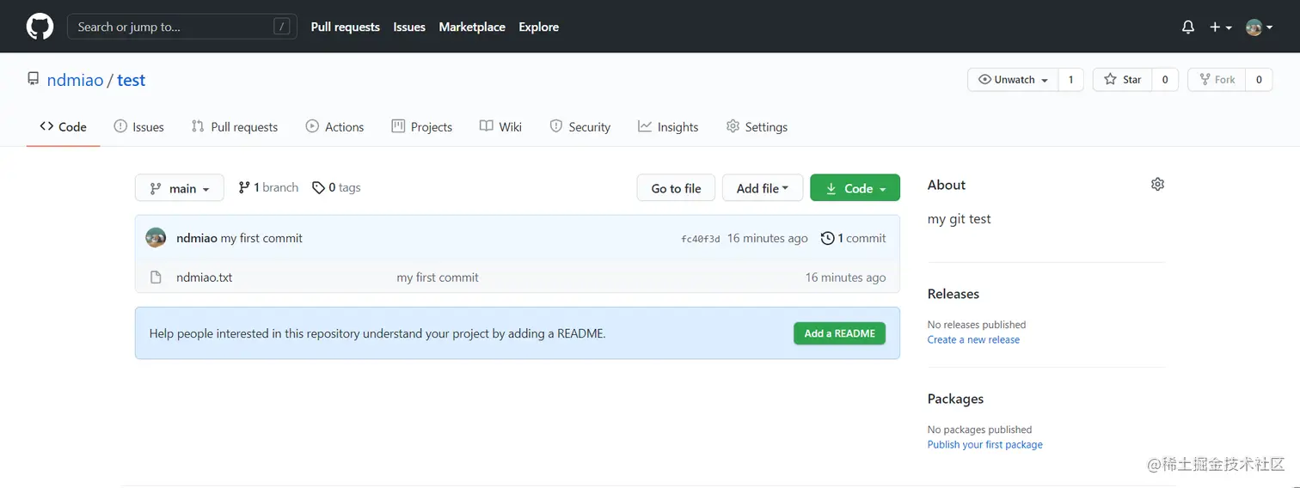Open the ndmiao.txt file
The height and width of the screenshot is (488, 1300).
pos(205,278)
